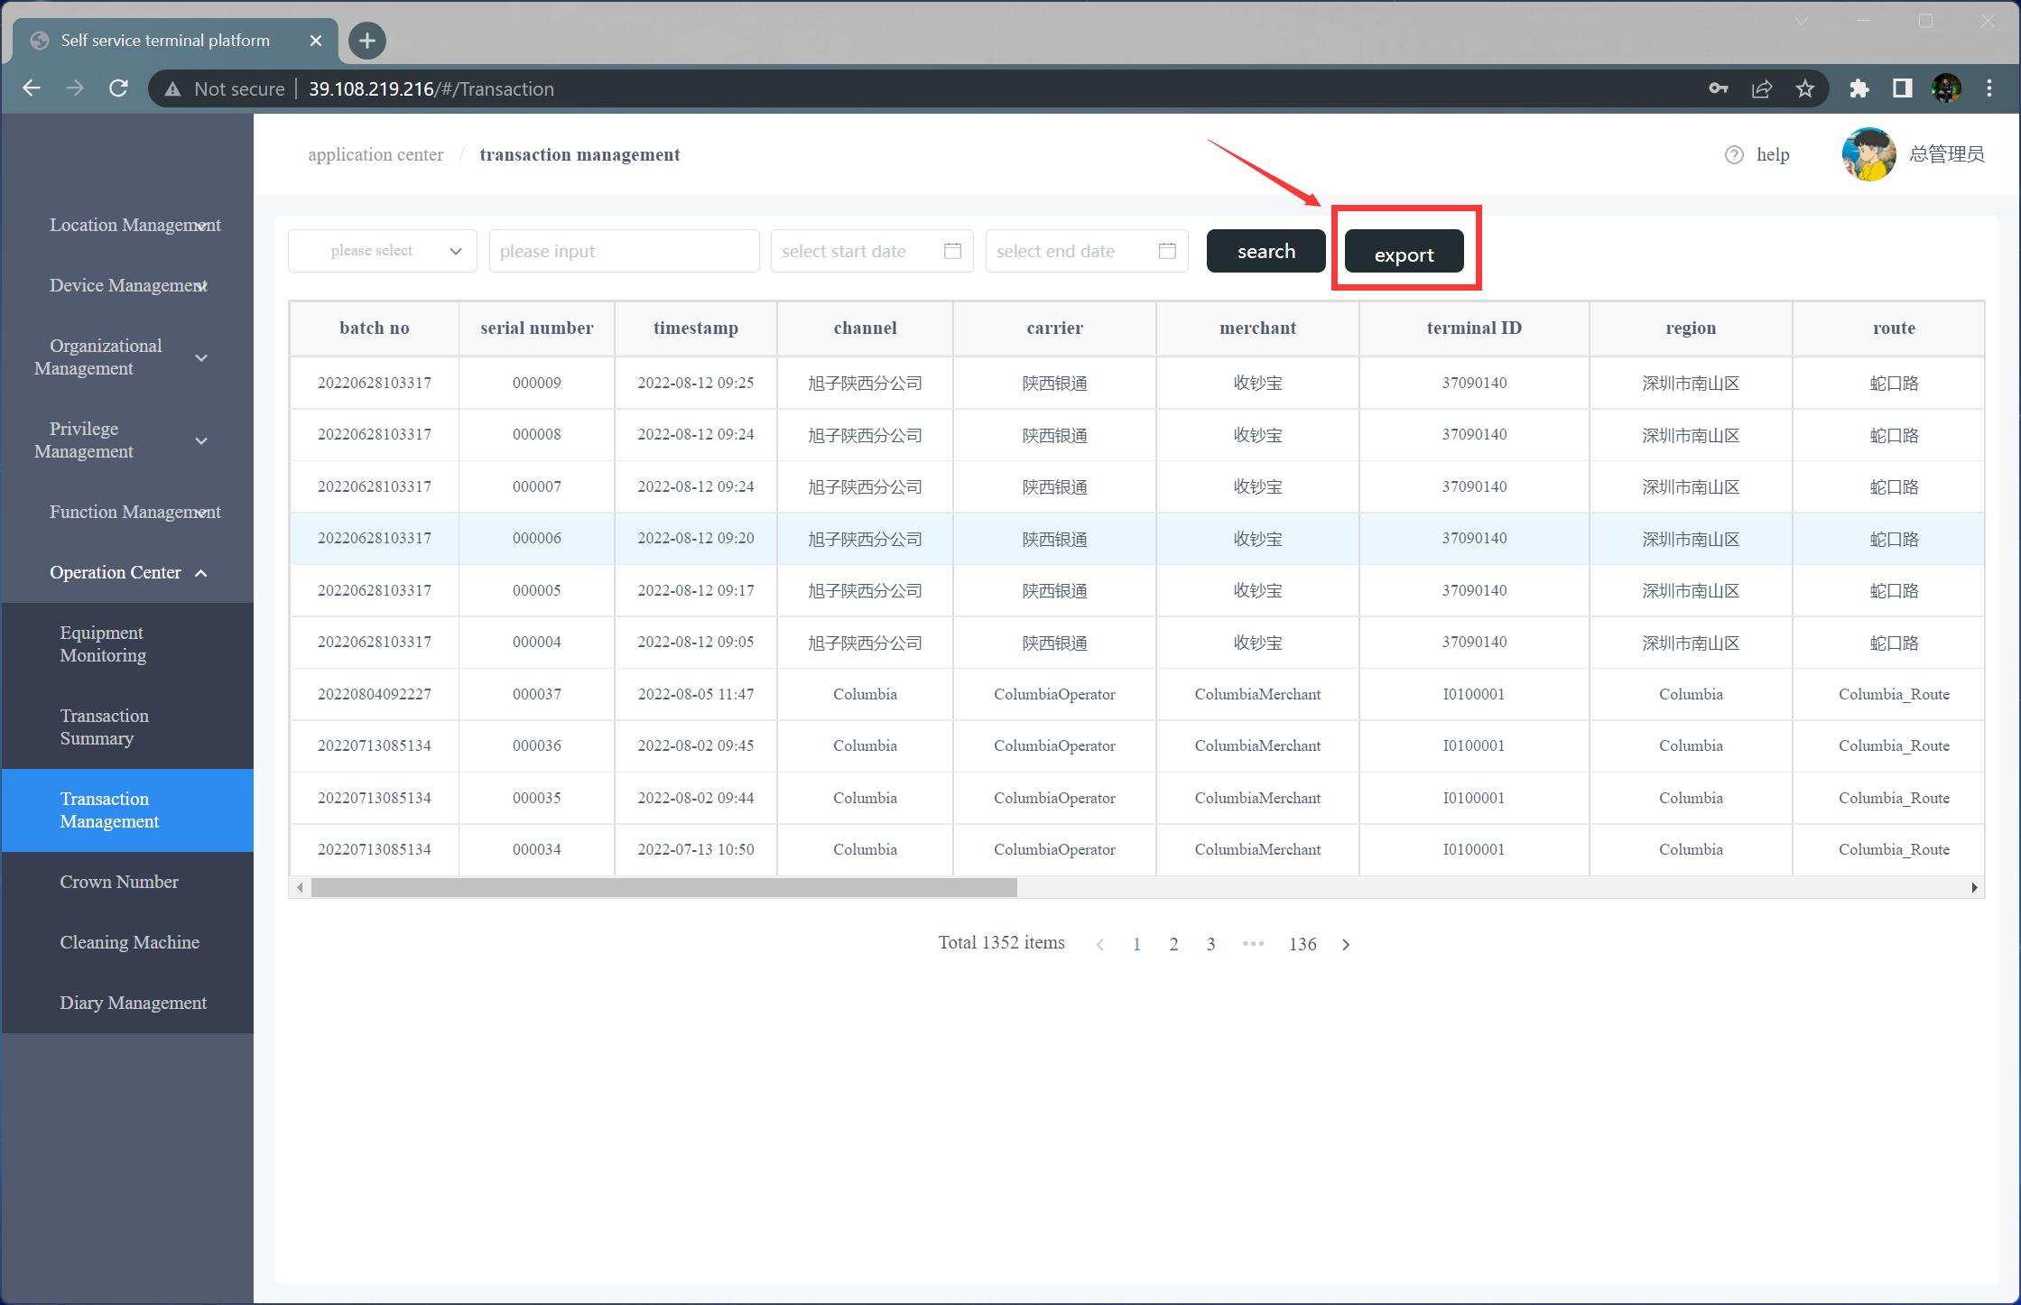The width and height of the screenshot is (2021, 1305).
Task: Click the please input search field
Action: point(620,252)
